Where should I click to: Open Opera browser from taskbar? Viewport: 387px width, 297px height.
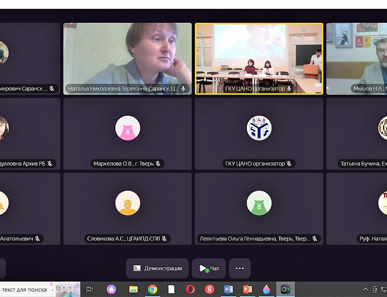pos(191,290)
